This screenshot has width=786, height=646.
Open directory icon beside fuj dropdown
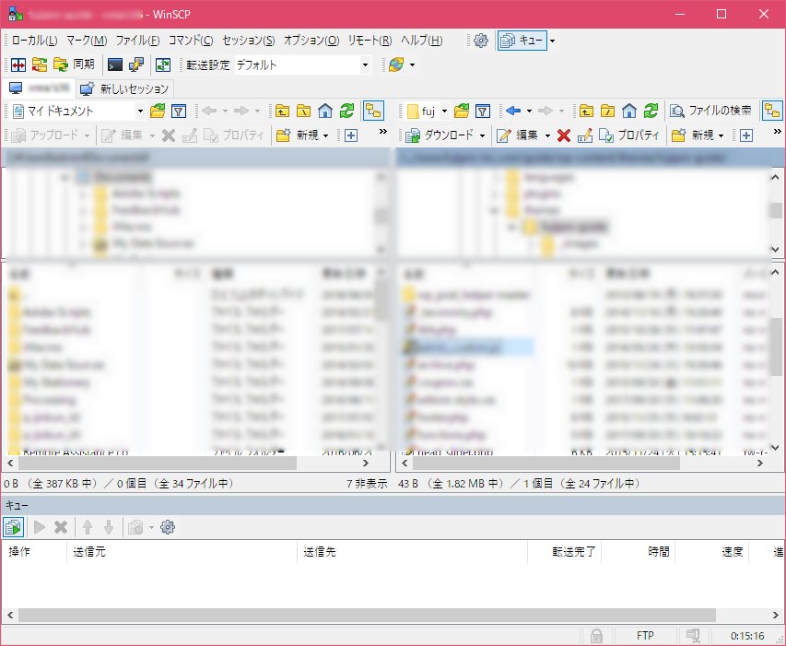pos(462,111)
